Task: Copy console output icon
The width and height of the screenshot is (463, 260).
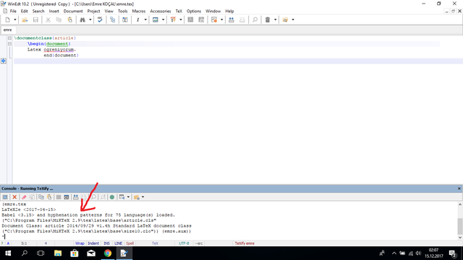Action: tap(41, 197)
